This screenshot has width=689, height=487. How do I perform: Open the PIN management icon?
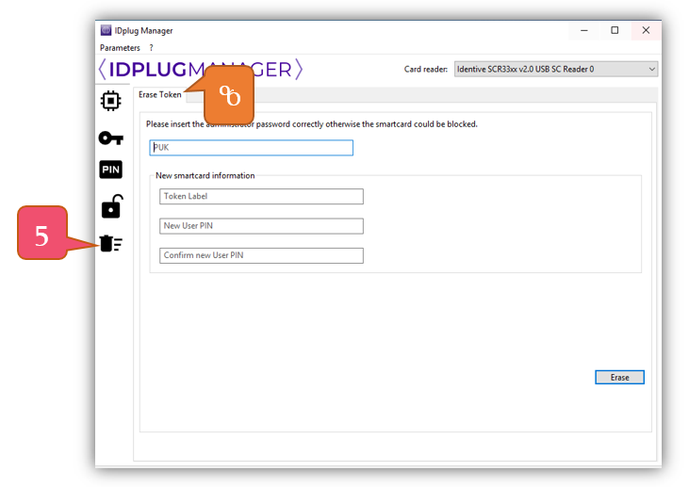[110, 170]
